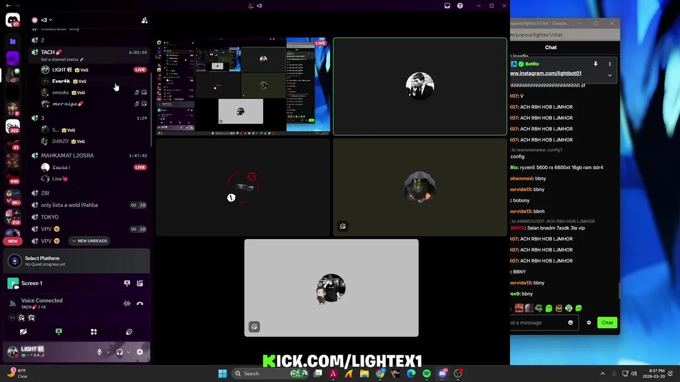Select the suited man avatar video tile
Image resolution: width=680 pixels, height=382 pixels.
[420, 86]
